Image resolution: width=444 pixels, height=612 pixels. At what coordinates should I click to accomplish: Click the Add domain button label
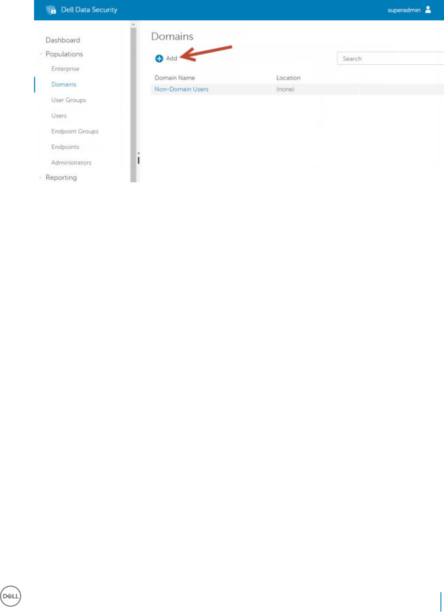click(x=171, y=58)
